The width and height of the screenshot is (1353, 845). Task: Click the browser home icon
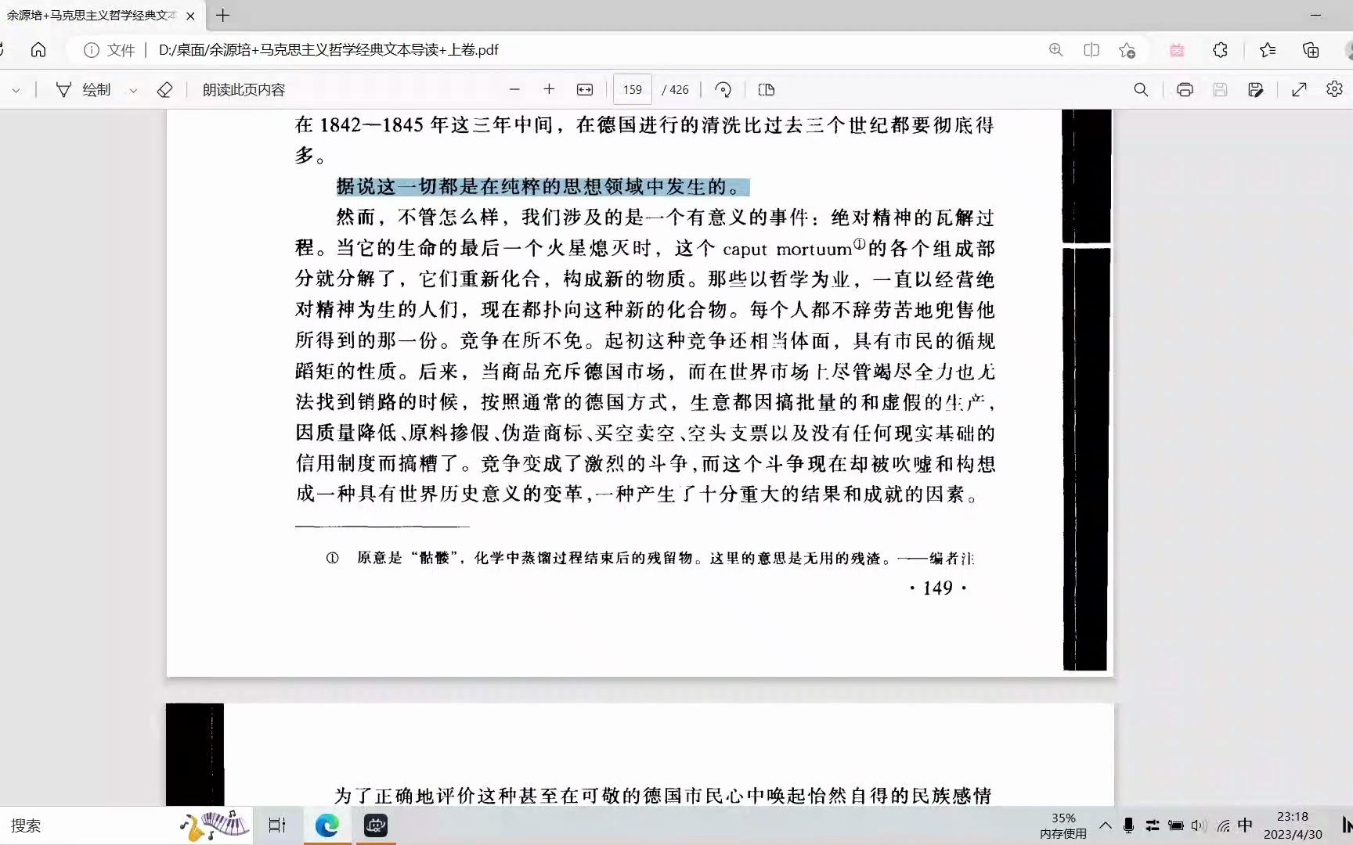(38, 50)
